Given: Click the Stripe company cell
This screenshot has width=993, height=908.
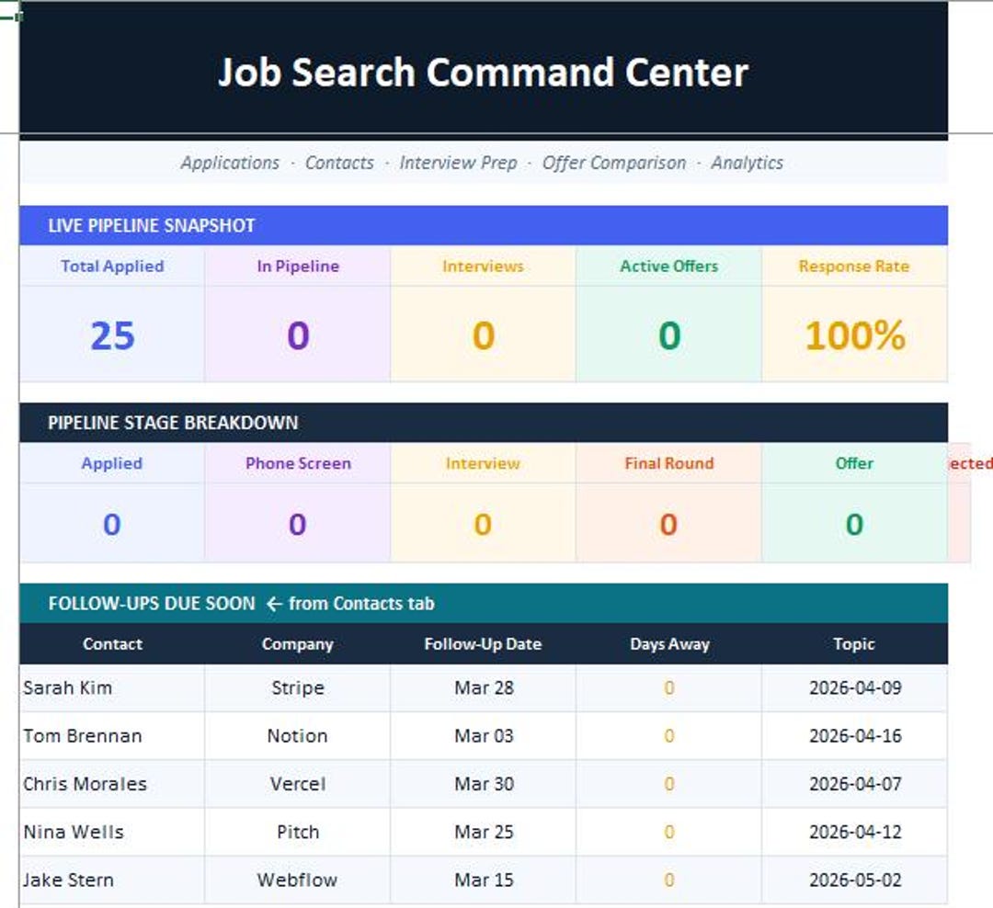Looking at the screenshot, I should point(298,687).
